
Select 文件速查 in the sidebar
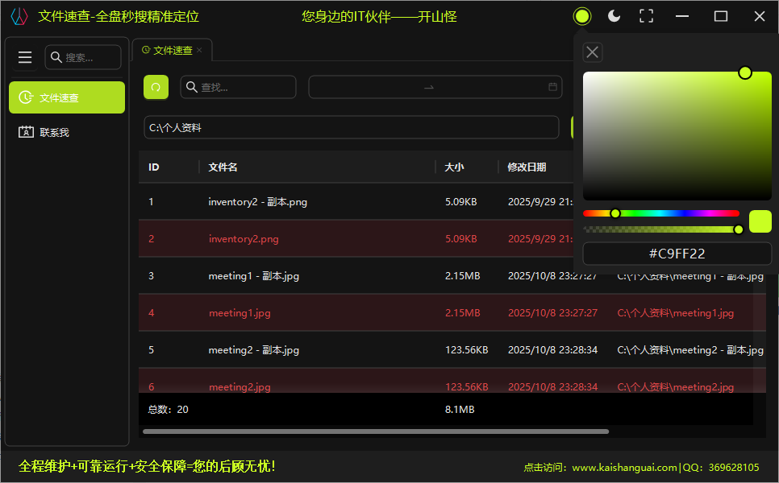pos(67,97)
